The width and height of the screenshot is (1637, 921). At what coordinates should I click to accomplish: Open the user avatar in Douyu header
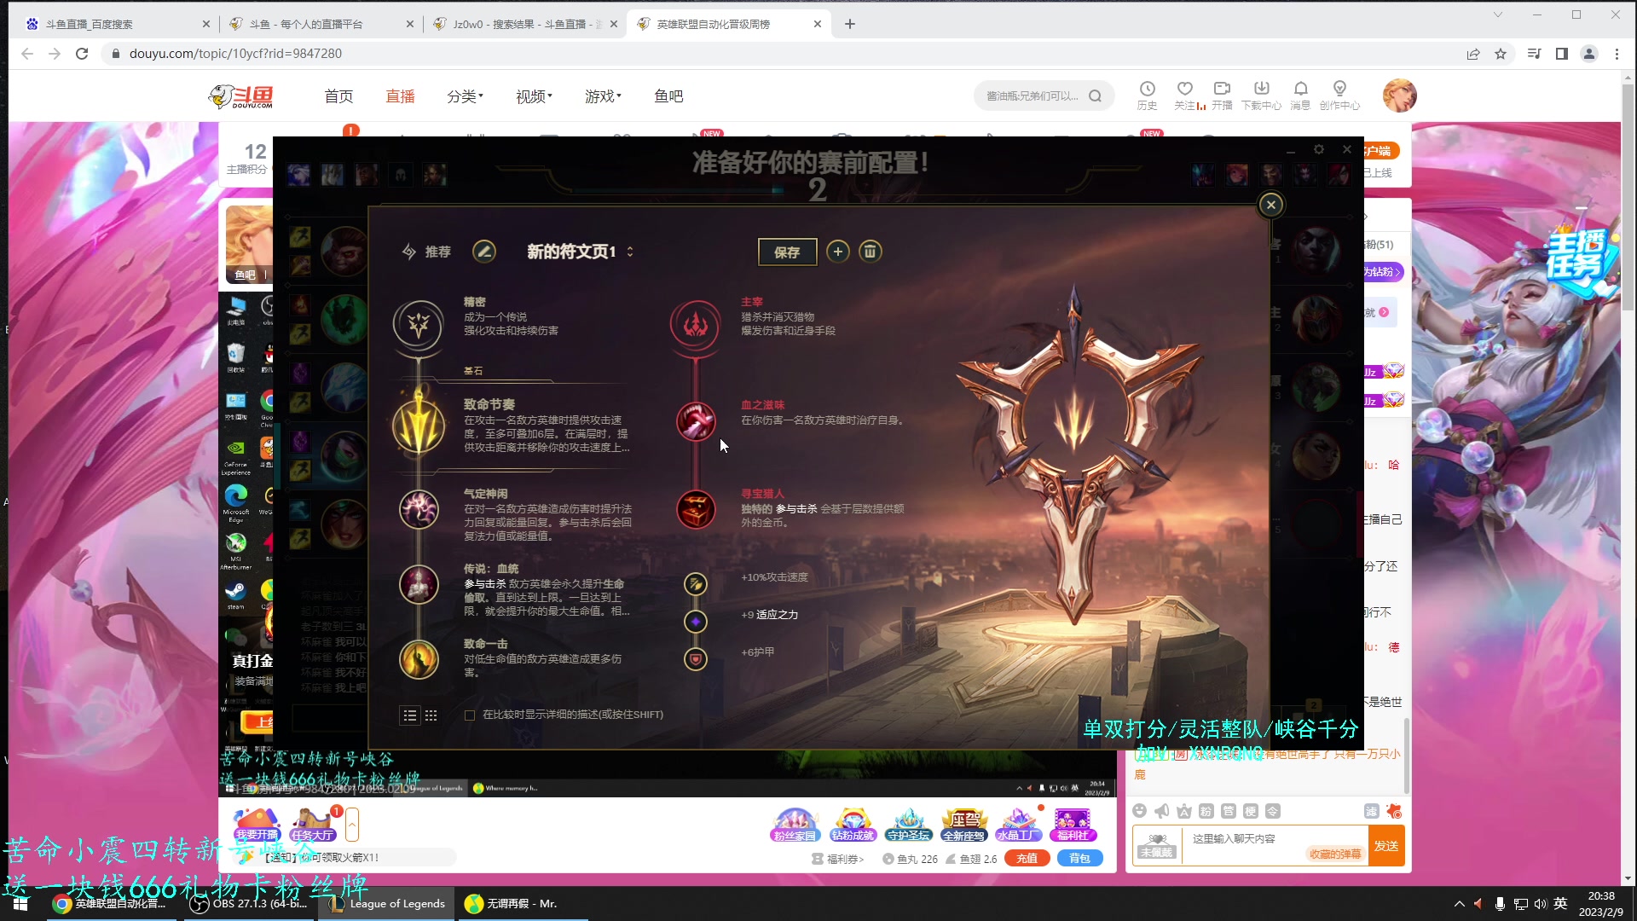[1399, 96]
